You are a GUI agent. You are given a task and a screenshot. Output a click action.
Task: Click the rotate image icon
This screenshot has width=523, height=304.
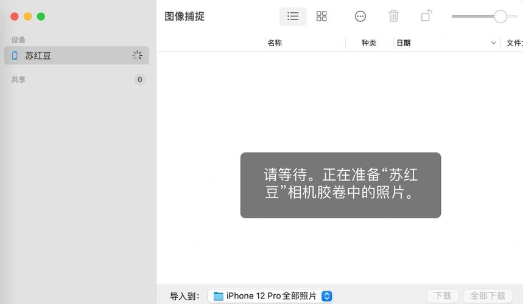point(427,16)
